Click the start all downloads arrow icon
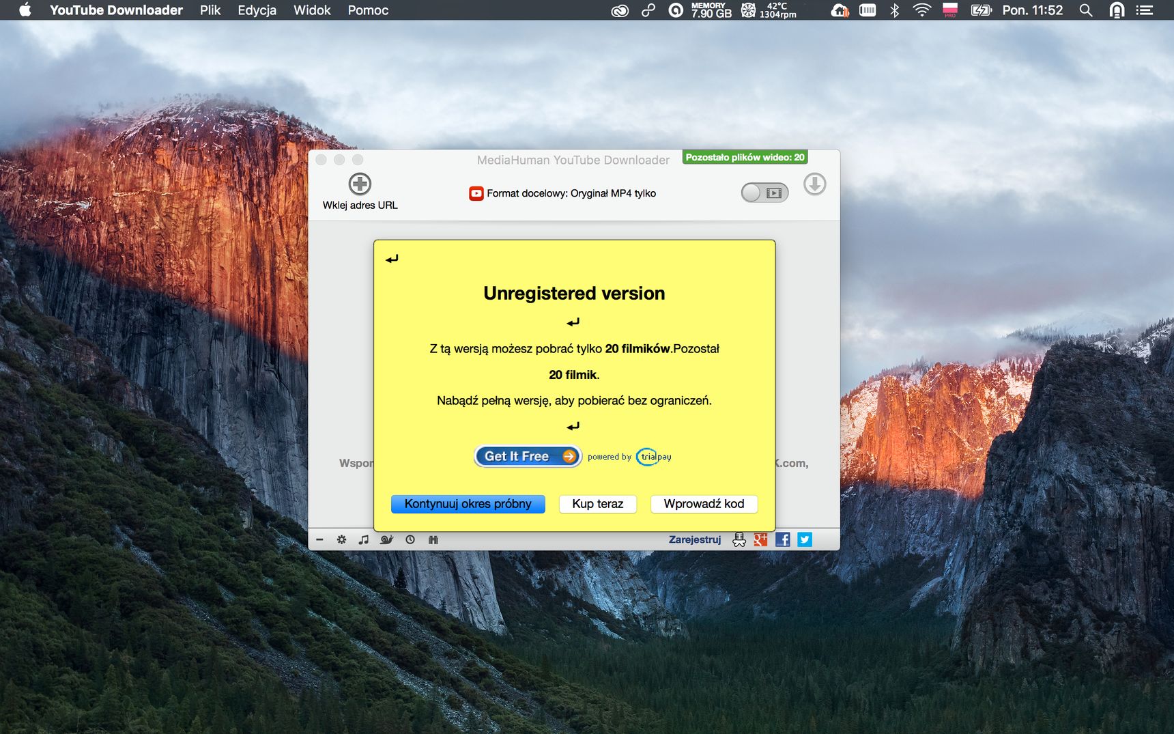1174x734 pixels. (x=814, y=184)
